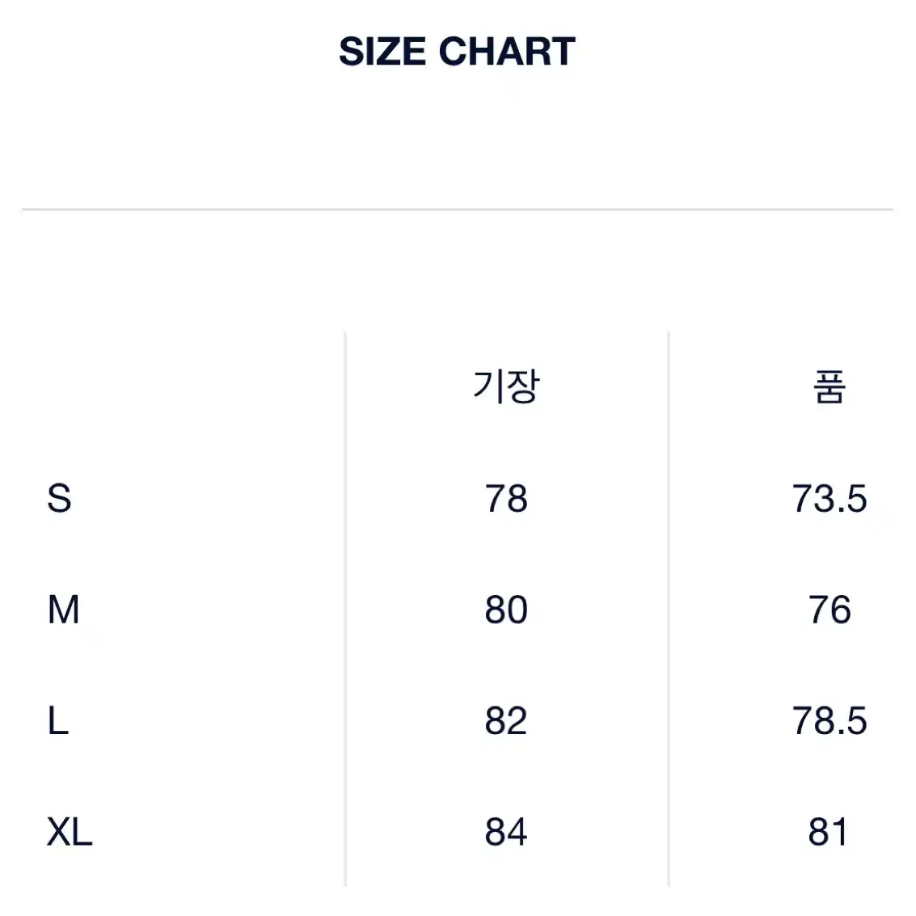Select the XL size row label

pyautogui.click(x=70, y=831)
